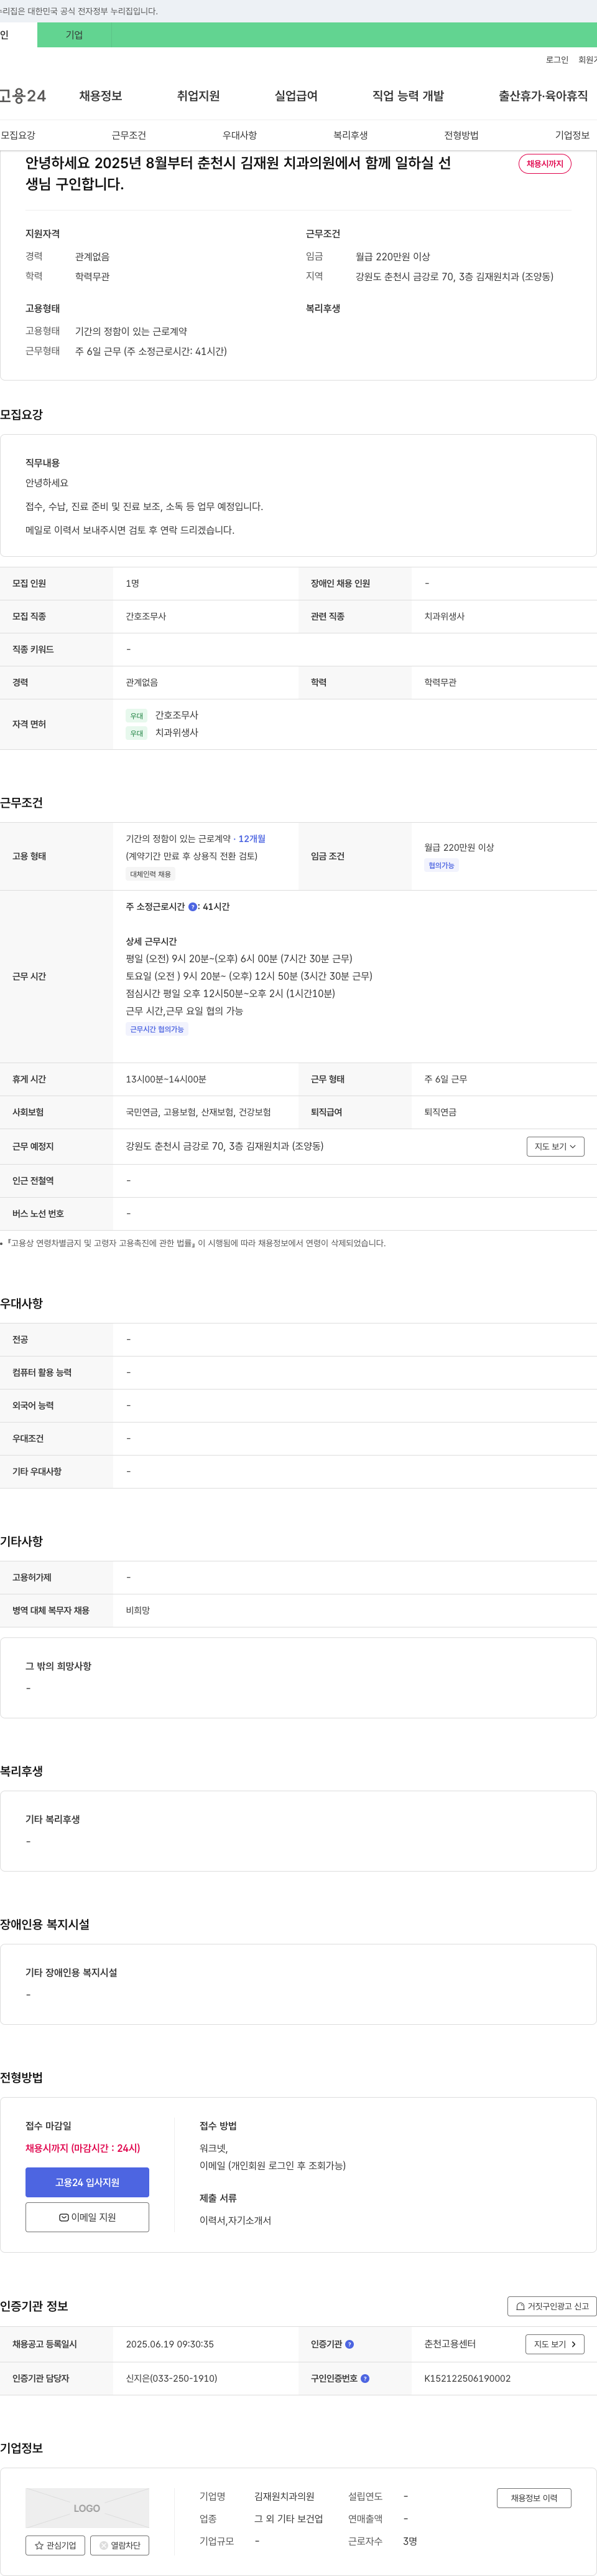Jump to the 복리후생 section tab
The image size is (597, 2576).
pos(350,135)
